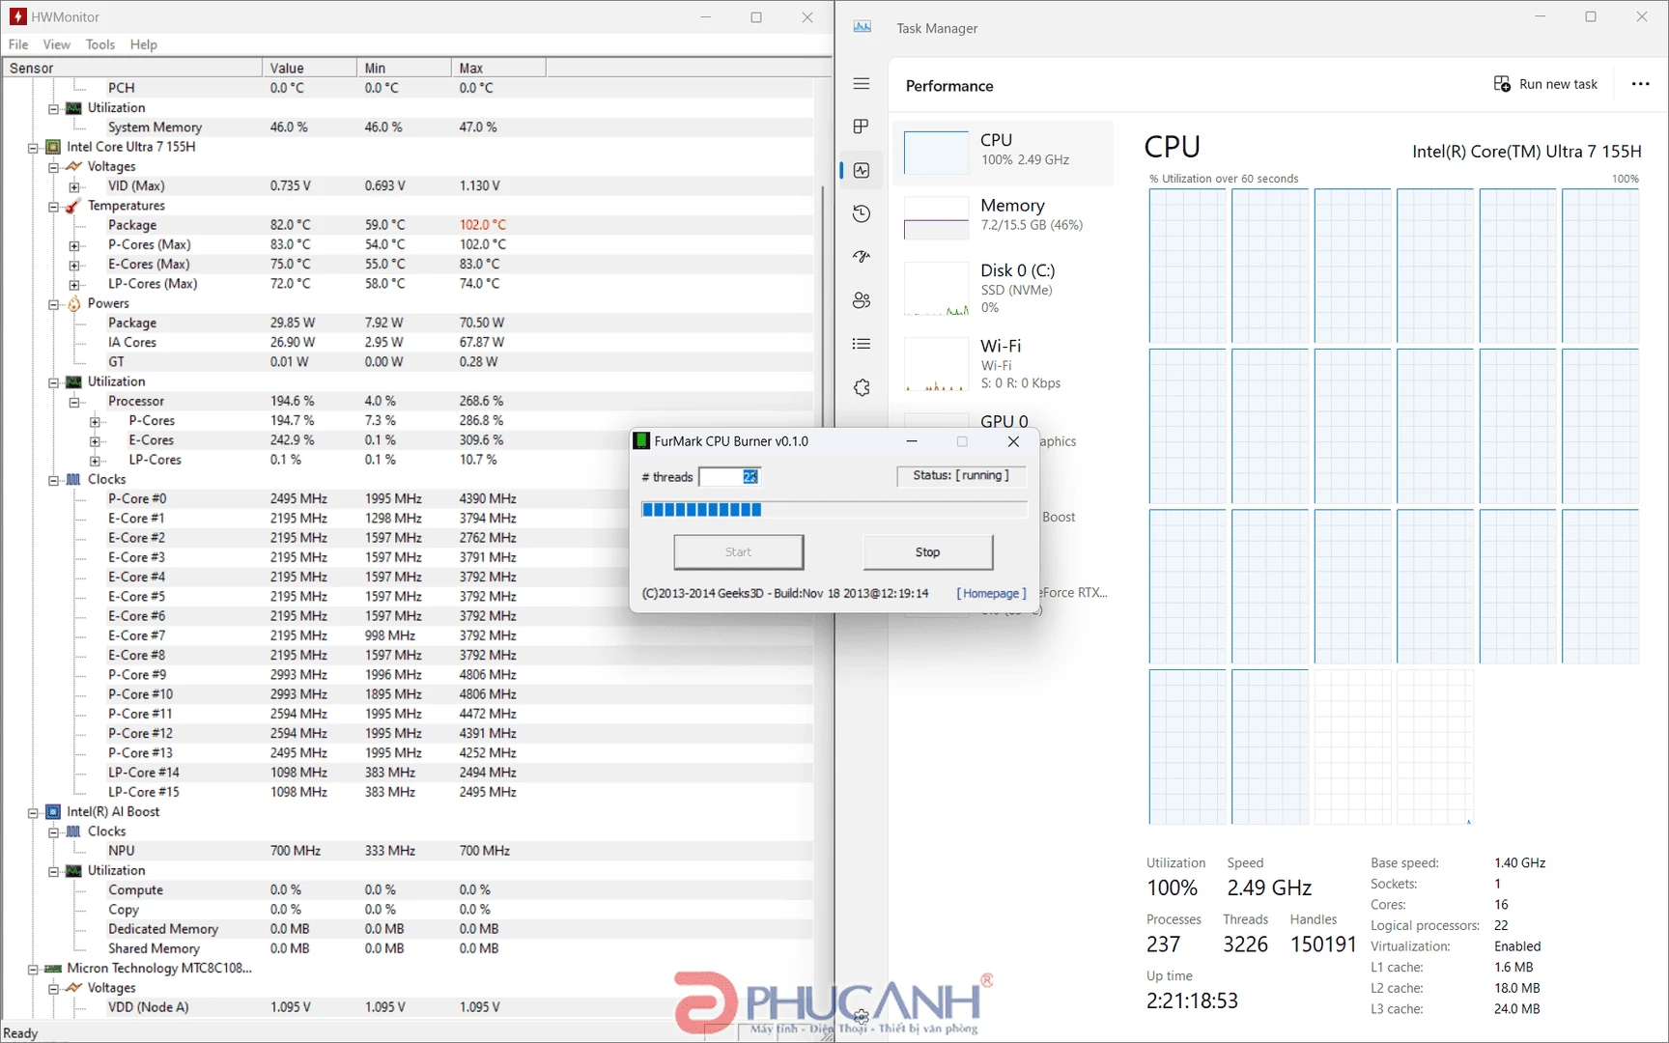Click the Intel Core Ultra 7 155H chip icon

coord(54,147)
